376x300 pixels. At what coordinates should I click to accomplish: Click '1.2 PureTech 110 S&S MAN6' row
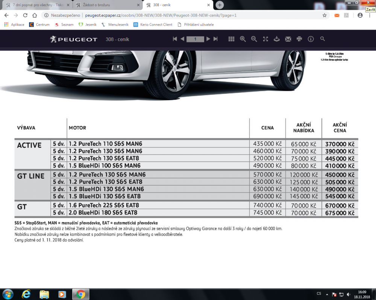tap(186, 144)
